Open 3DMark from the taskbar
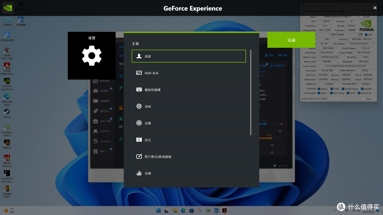383x215 pixels. tap(224, 211)
